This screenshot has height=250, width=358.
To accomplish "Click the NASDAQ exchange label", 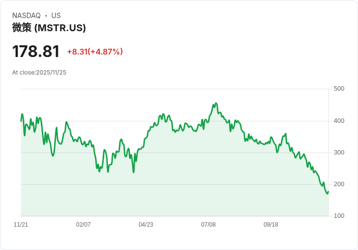I will tap(26, 16).
